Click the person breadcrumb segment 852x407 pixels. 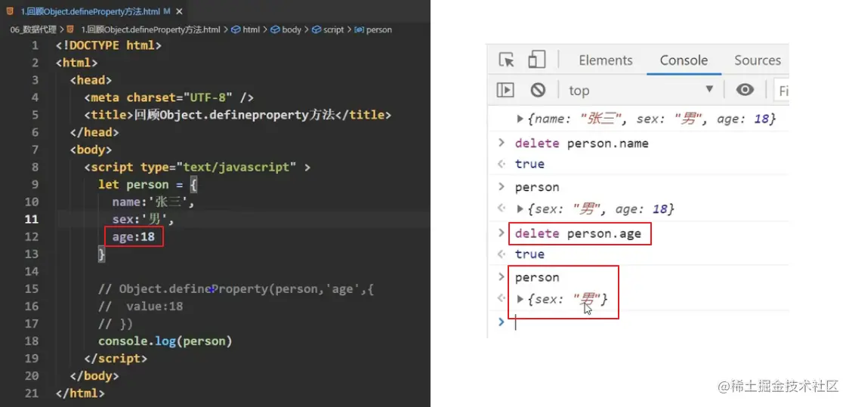tap(378, 30)
